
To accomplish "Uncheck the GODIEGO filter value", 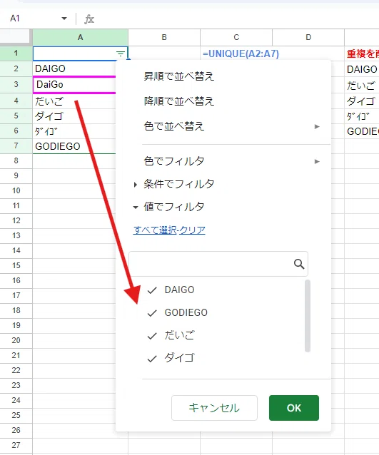I will 152,313.
